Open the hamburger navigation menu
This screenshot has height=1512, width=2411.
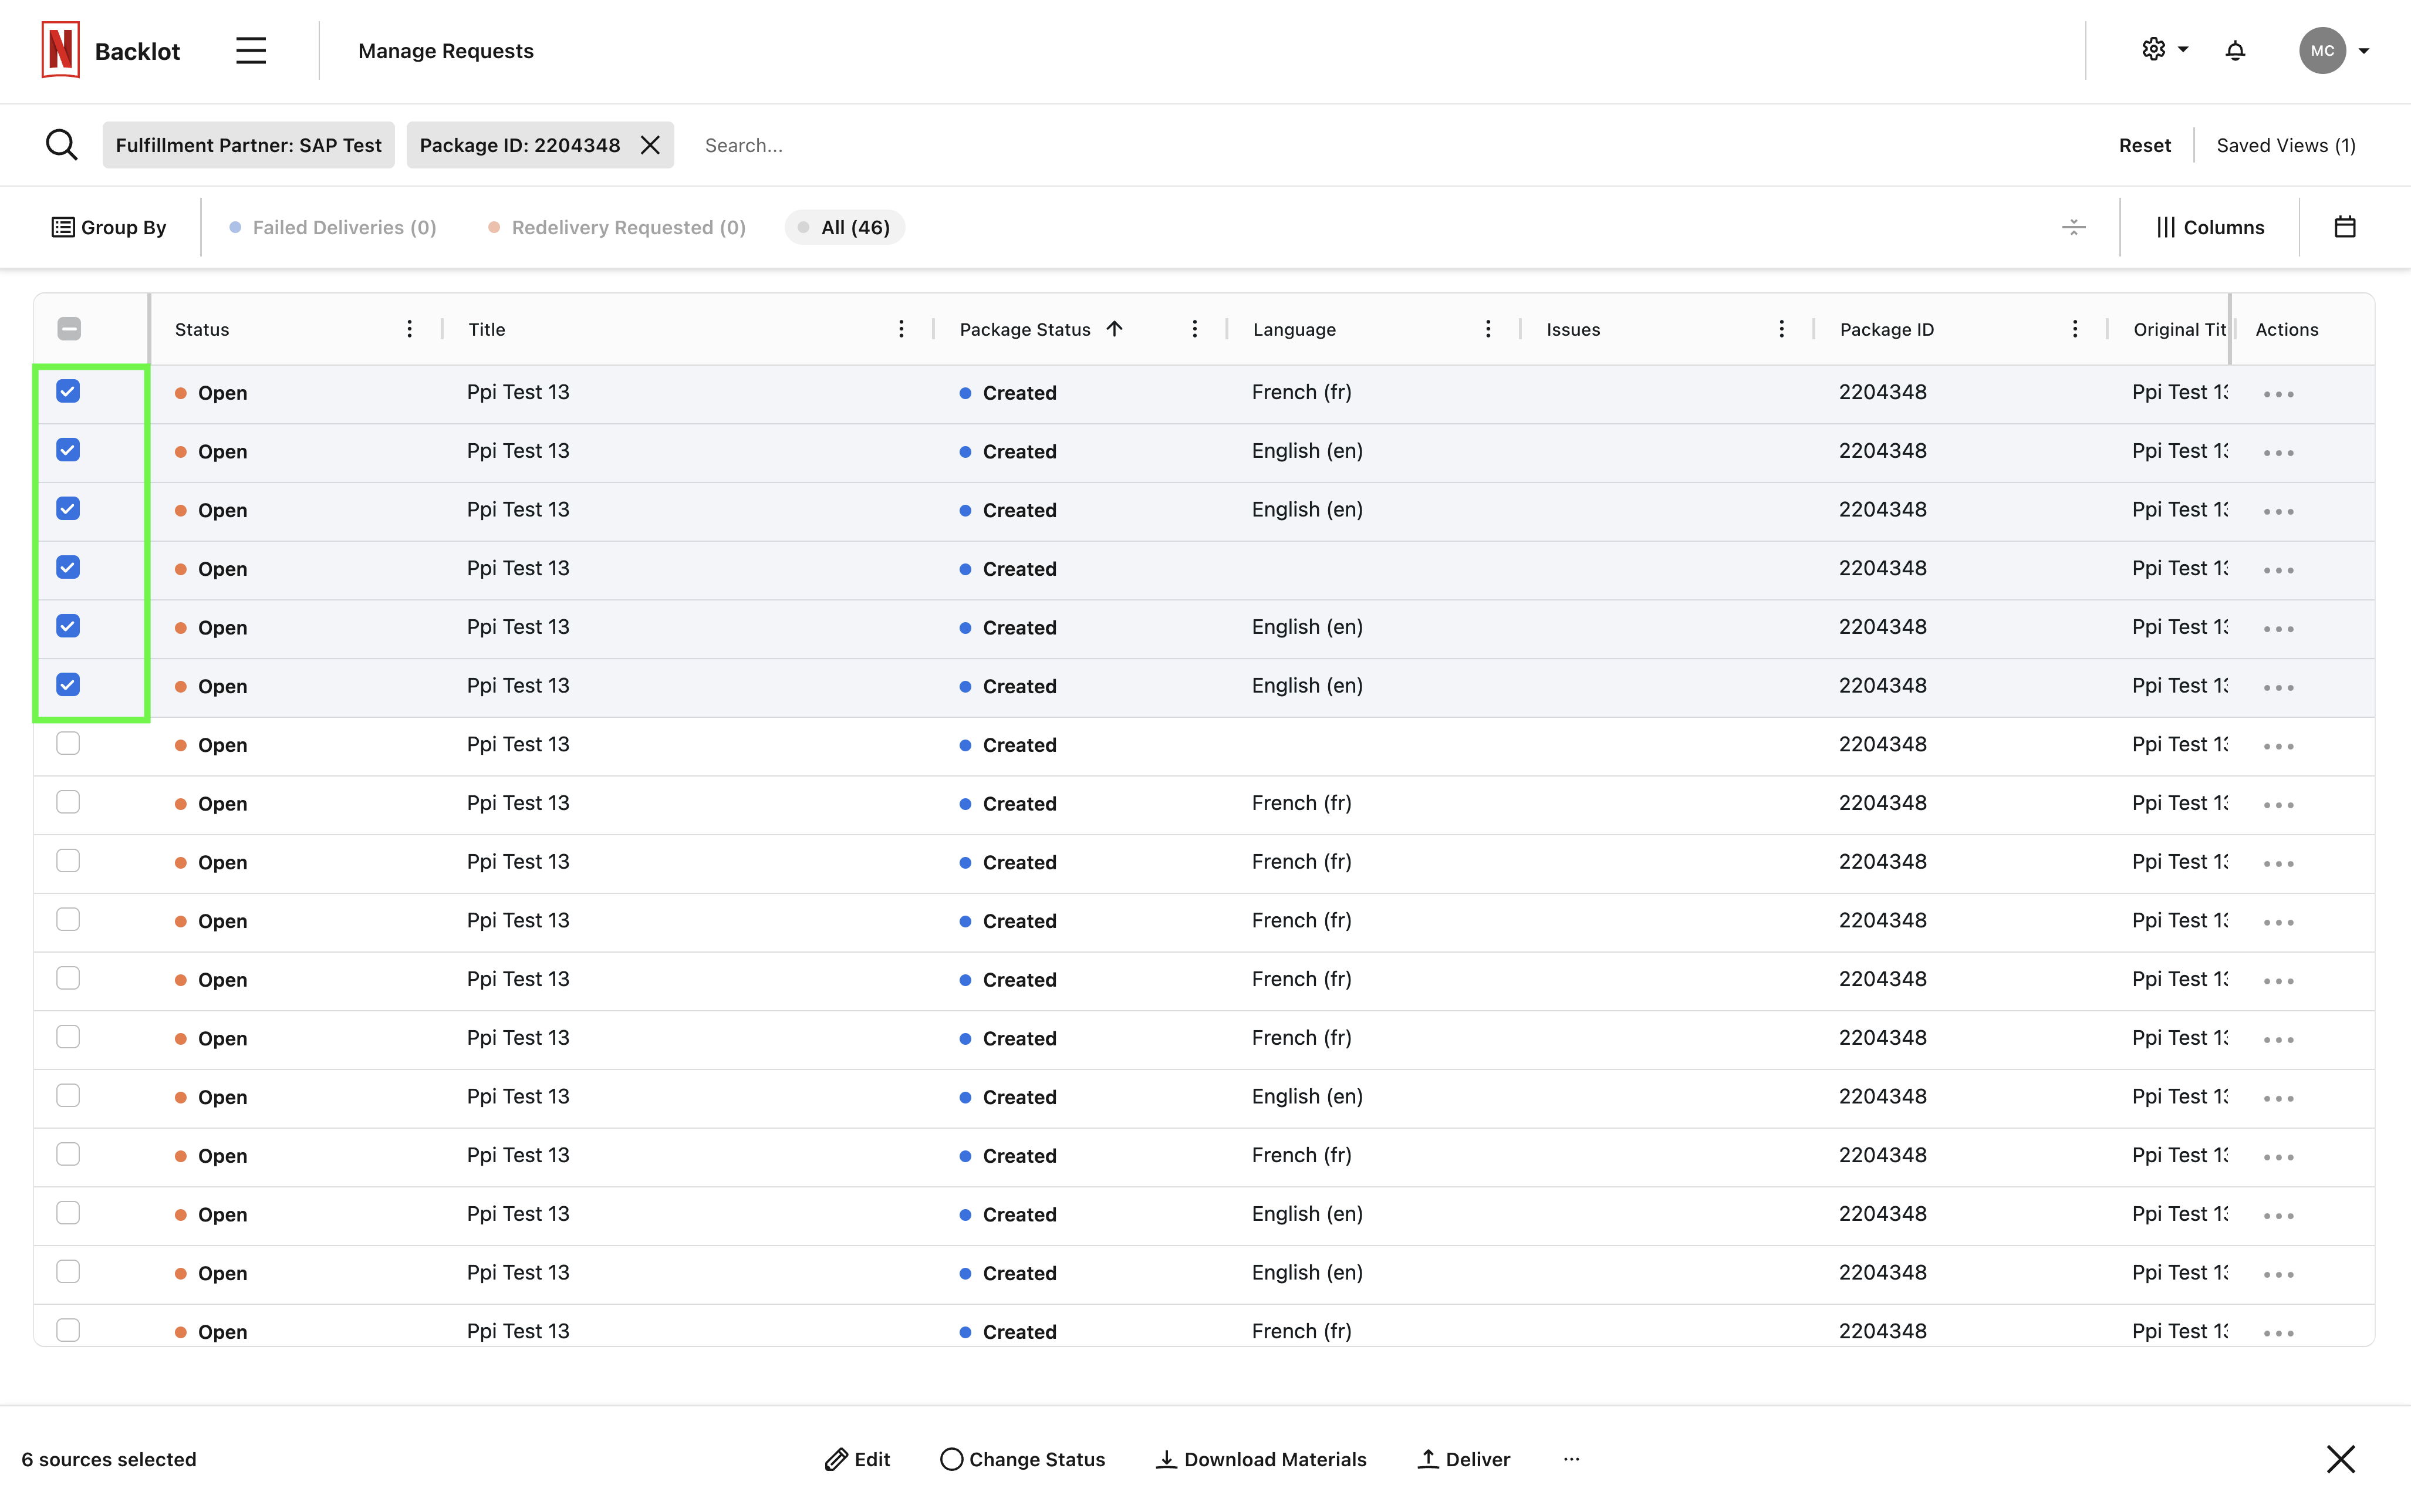click(x=251, y=51)
